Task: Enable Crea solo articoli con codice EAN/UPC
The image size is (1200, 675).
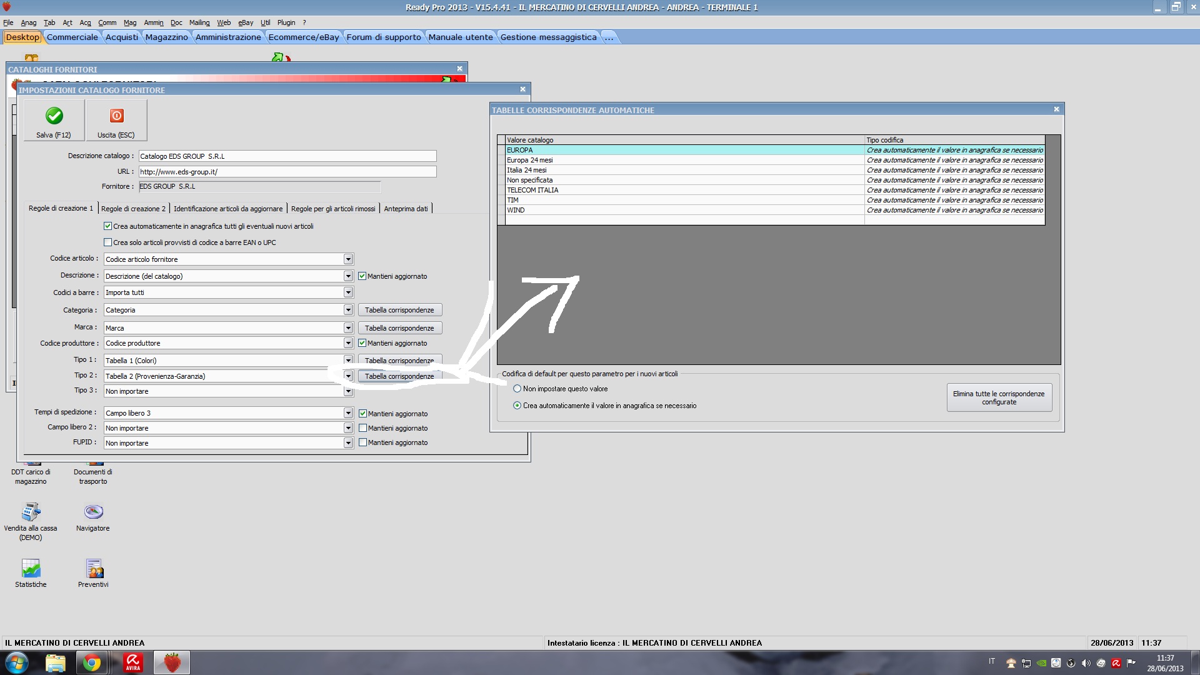Action: (x=107, y=242)
